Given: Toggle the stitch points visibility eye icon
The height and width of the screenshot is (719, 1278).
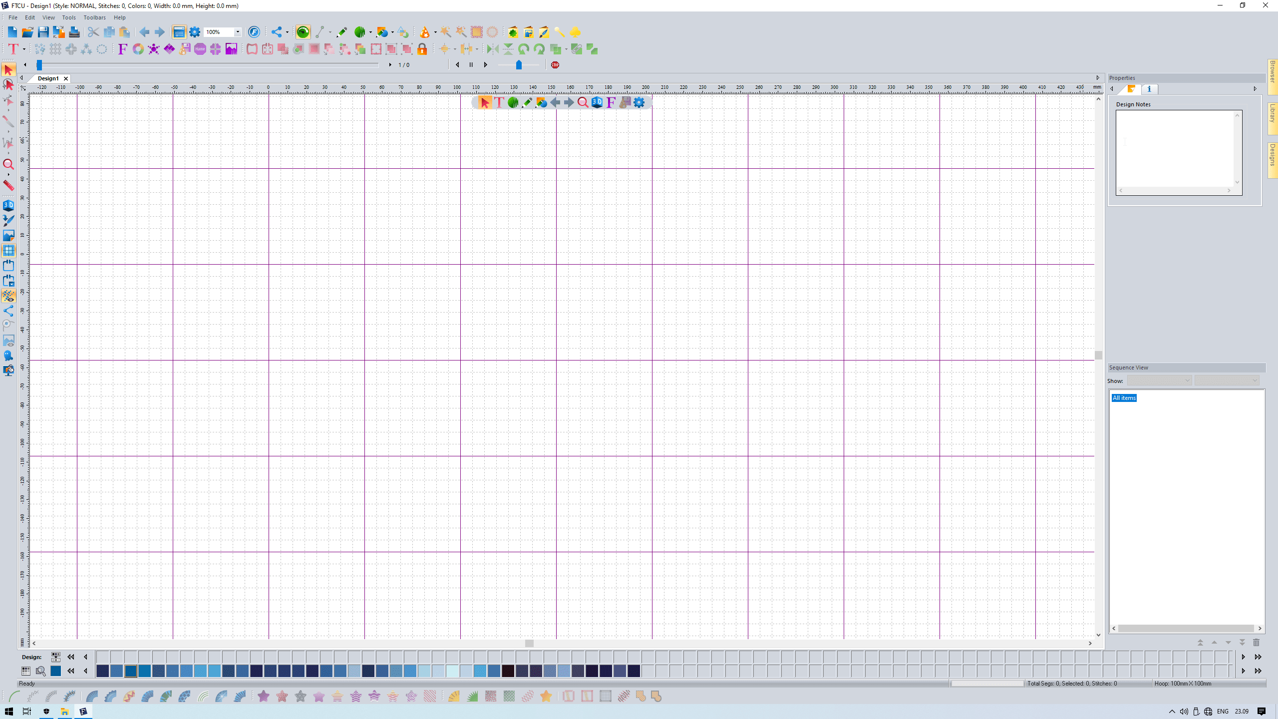Looking at the screenshot, I should [x=8, y=296].
